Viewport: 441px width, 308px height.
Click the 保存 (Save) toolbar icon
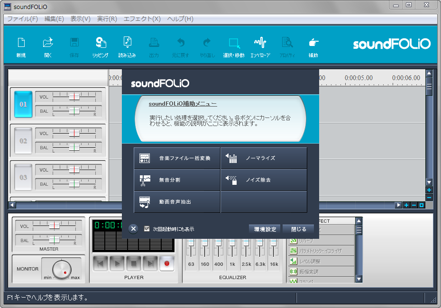[74, 47]
